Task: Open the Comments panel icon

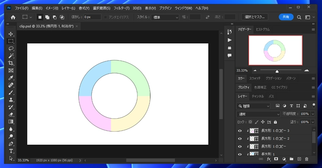Action: pyautogui.click(x=229, y=55)
